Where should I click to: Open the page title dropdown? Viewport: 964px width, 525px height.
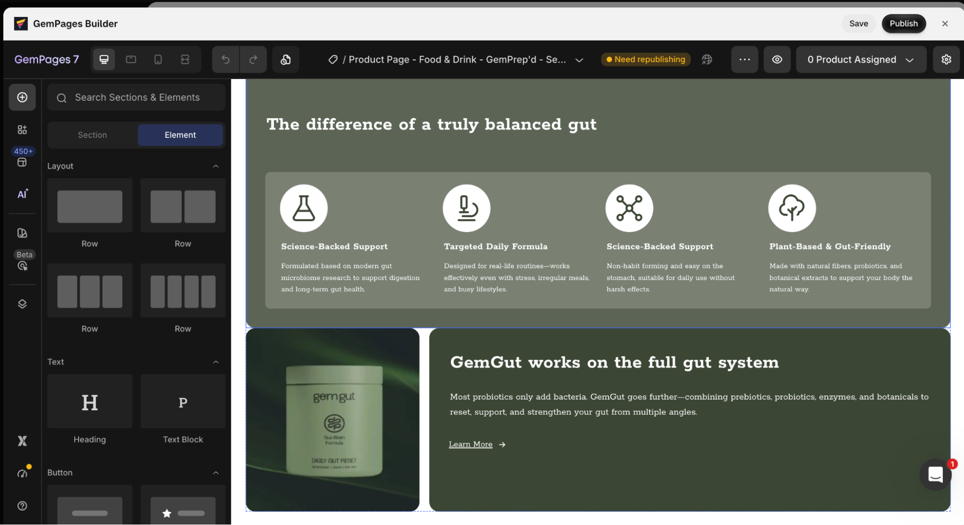[579, 60]
